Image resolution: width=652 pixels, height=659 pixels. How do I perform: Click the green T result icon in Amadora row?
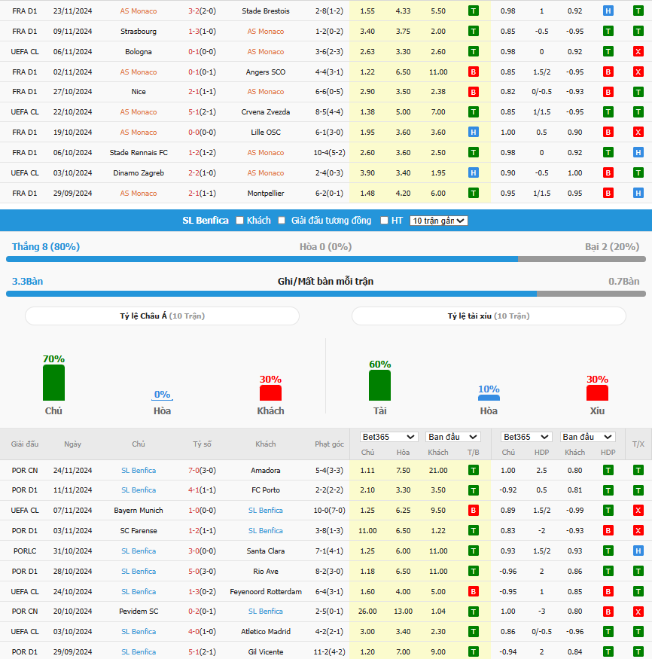click(x=474, y=470)
